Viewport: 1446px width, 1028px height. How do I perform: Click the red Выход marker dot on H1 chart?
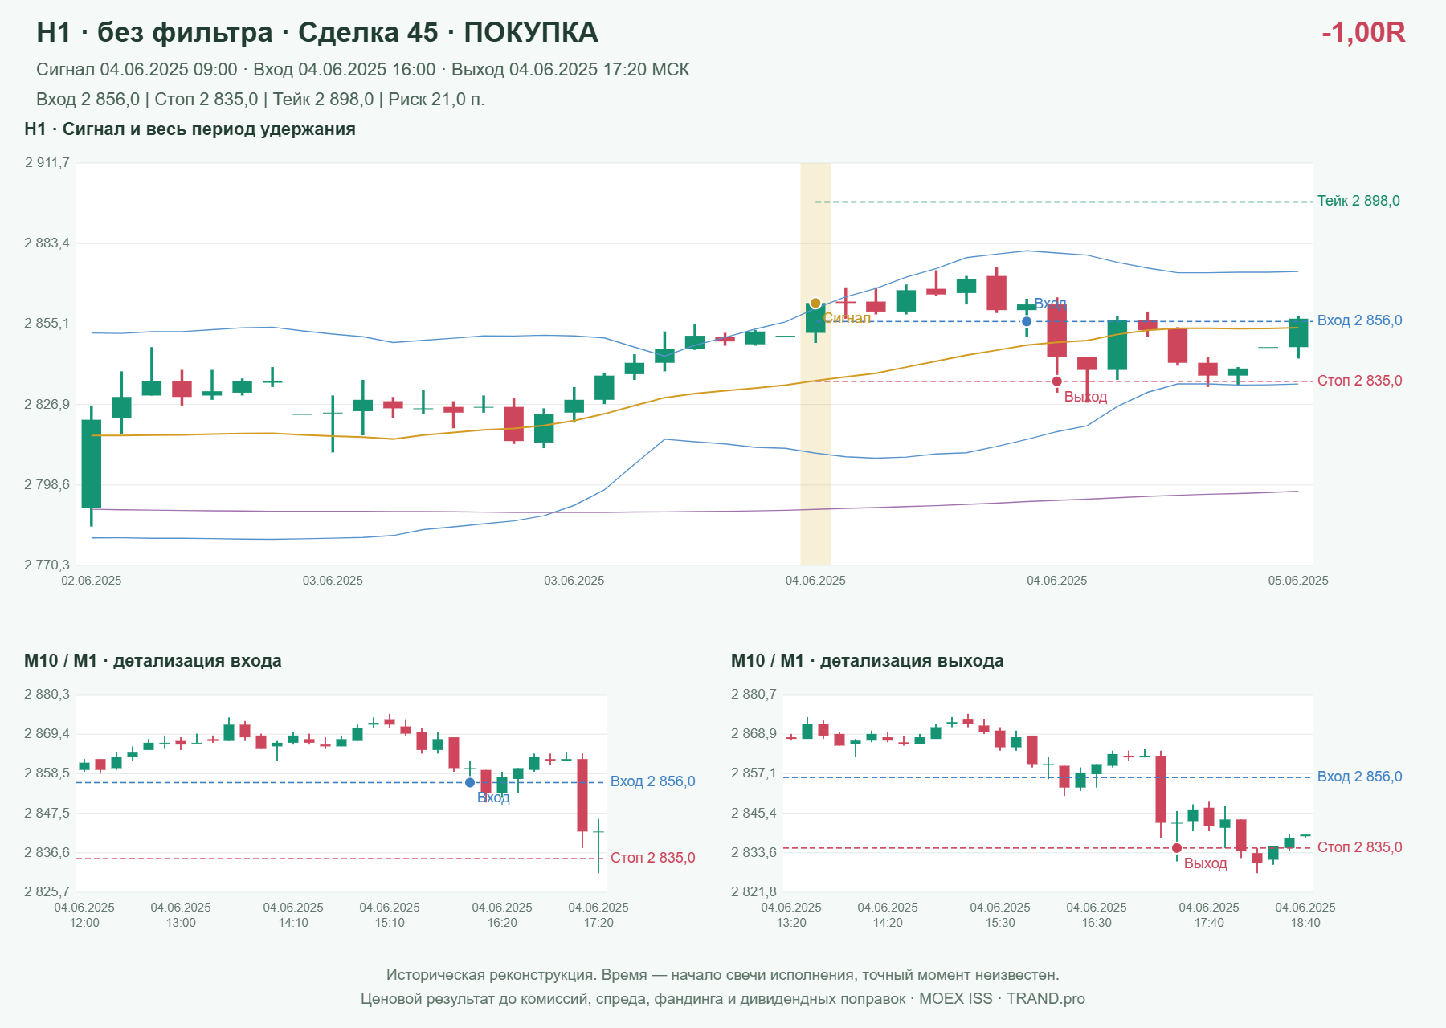point(1056,381)
